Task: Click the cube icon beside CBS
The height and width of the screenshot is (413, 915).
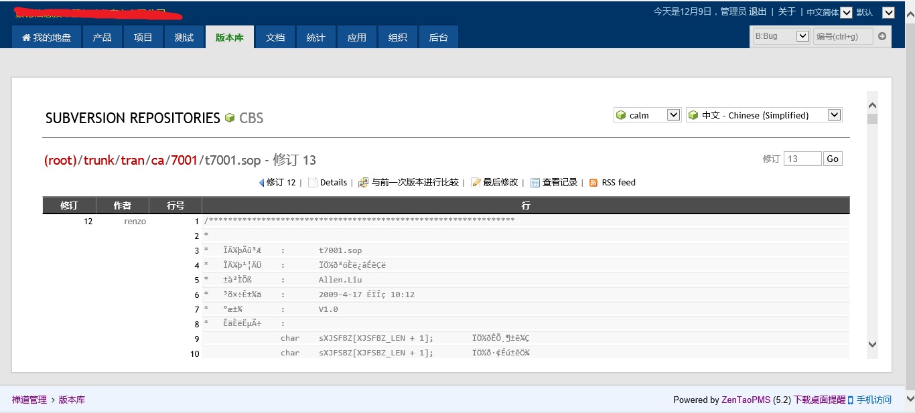Action: click(x=230, y=118)
